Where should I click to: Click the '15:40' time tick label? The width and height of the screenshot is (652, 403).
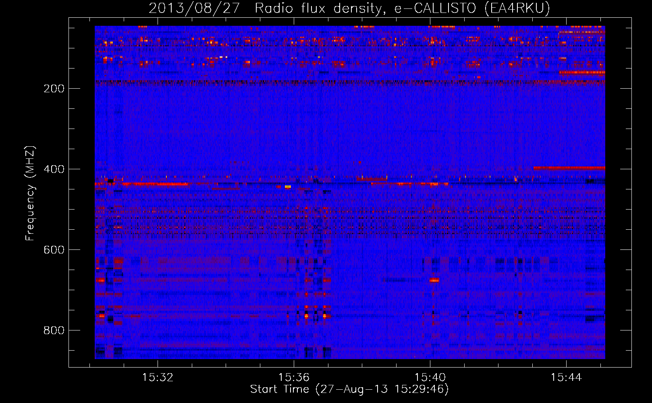pyautogui.click(x=430, y=377)
